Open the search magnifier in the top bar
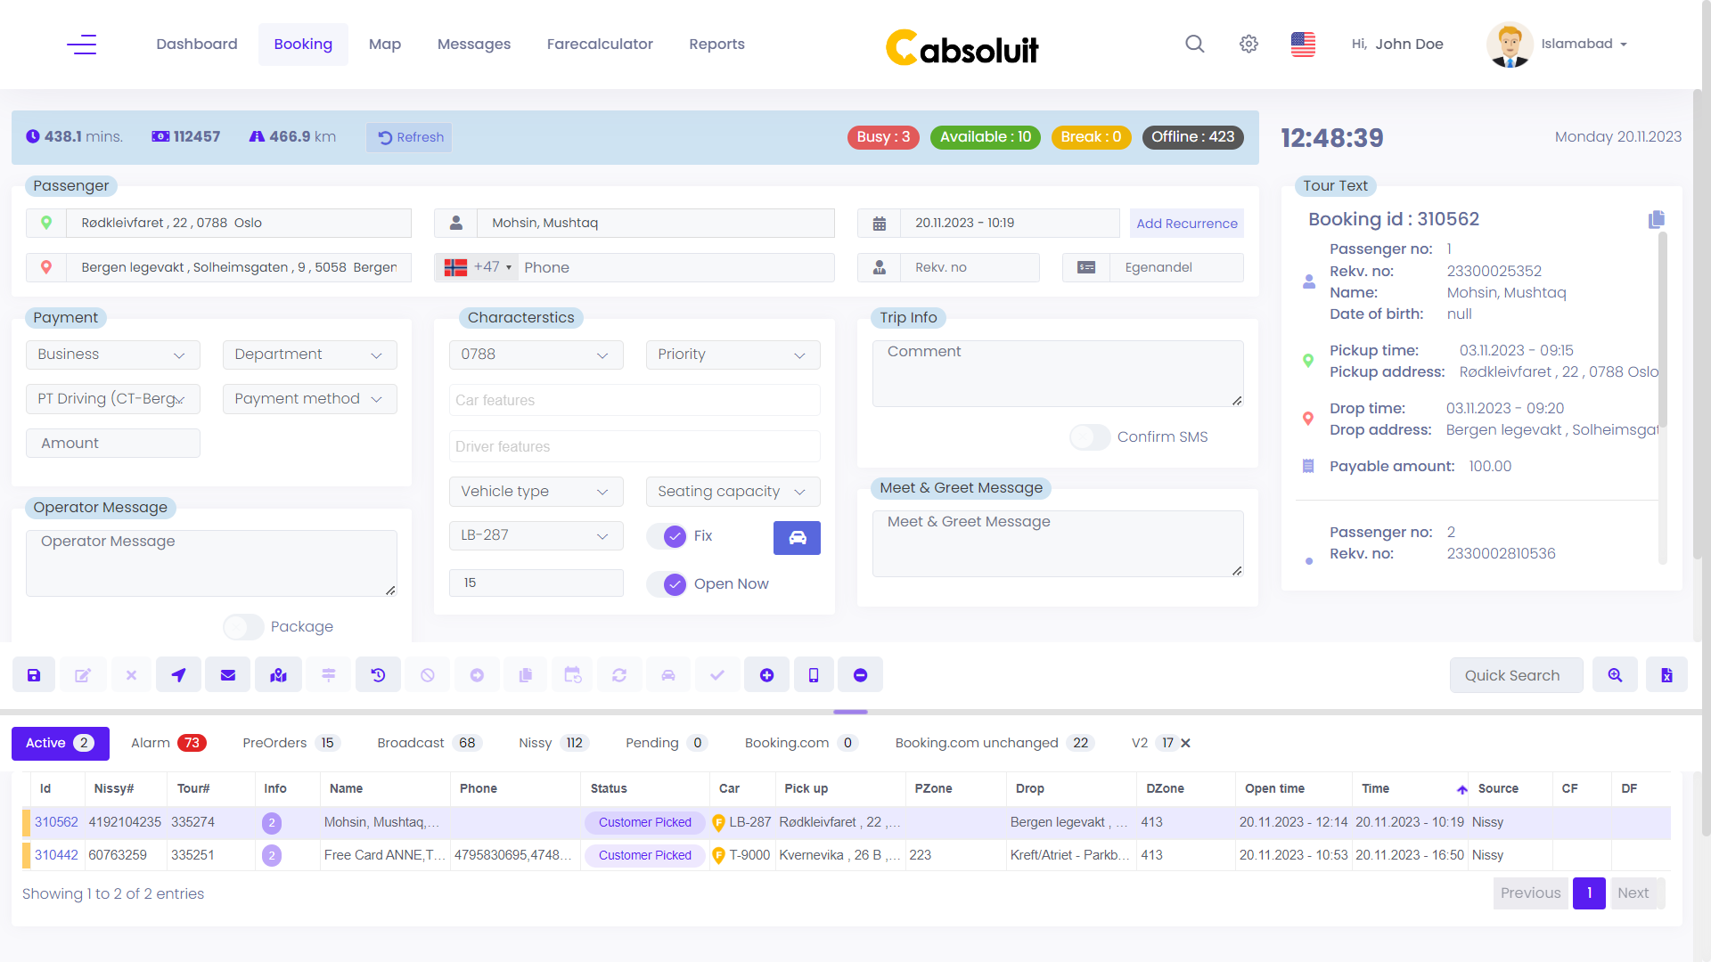Viewport: 1711px width, 962px height. (1194, 44)
